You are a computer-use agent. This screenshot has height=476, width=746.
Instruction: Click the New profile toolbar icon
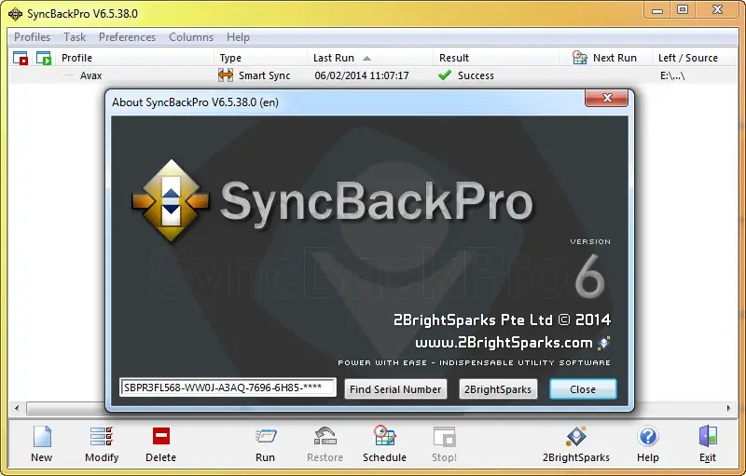[42, 437]
